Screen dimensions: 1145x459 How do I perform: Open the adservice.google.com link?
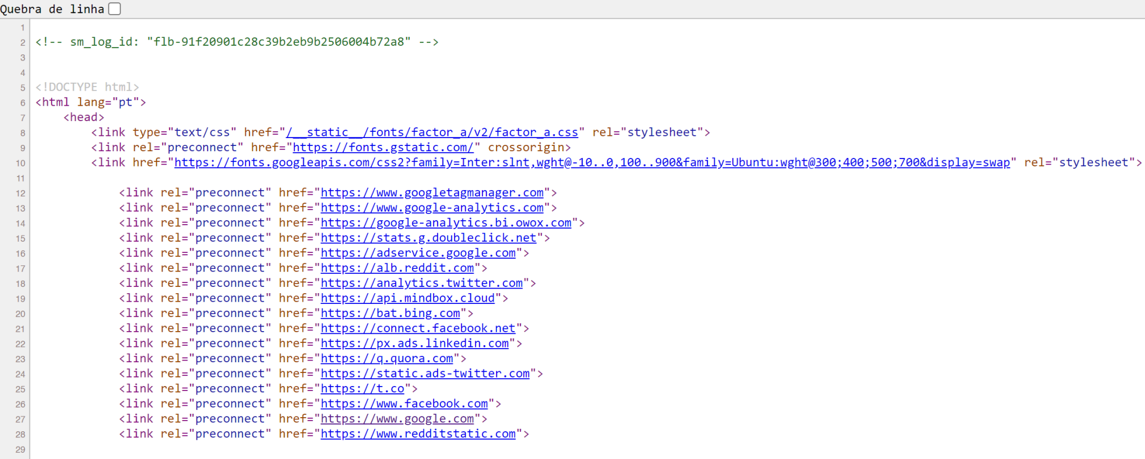point(418,253)
